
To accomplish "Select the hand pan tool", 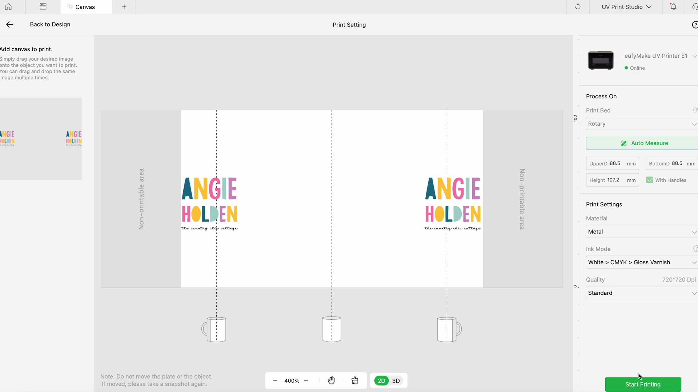I will coord(331,380).
